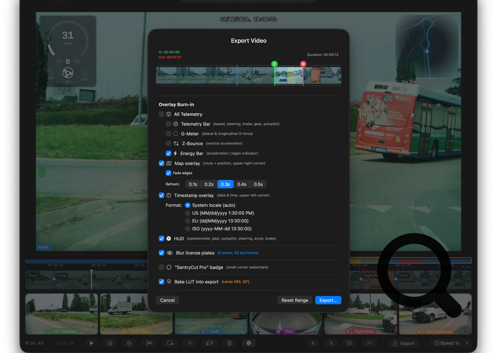Click the clock icon beside Timestamp overlay
This screenshot has width=497, height=353.
coord(168,195)
